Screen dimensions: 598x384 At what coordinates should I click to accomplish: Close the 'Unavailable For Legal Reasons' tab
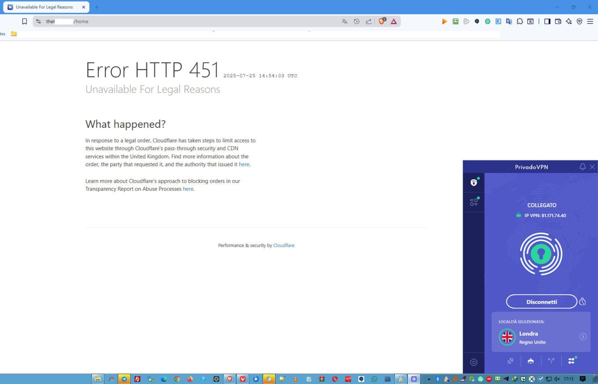coord(83,7)
